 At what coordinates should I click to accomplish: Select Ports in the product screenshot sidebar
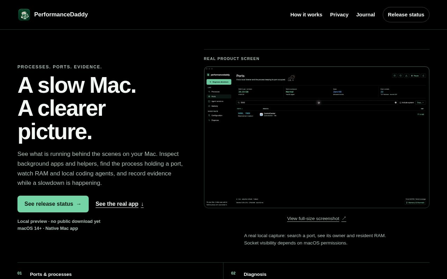pos(219,97)
